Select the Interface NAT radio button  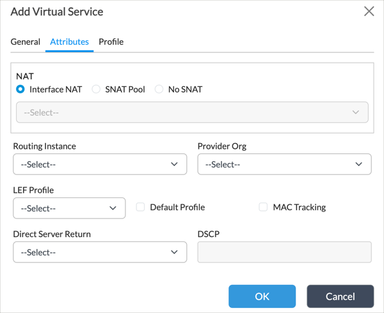[x=20, y=89]
